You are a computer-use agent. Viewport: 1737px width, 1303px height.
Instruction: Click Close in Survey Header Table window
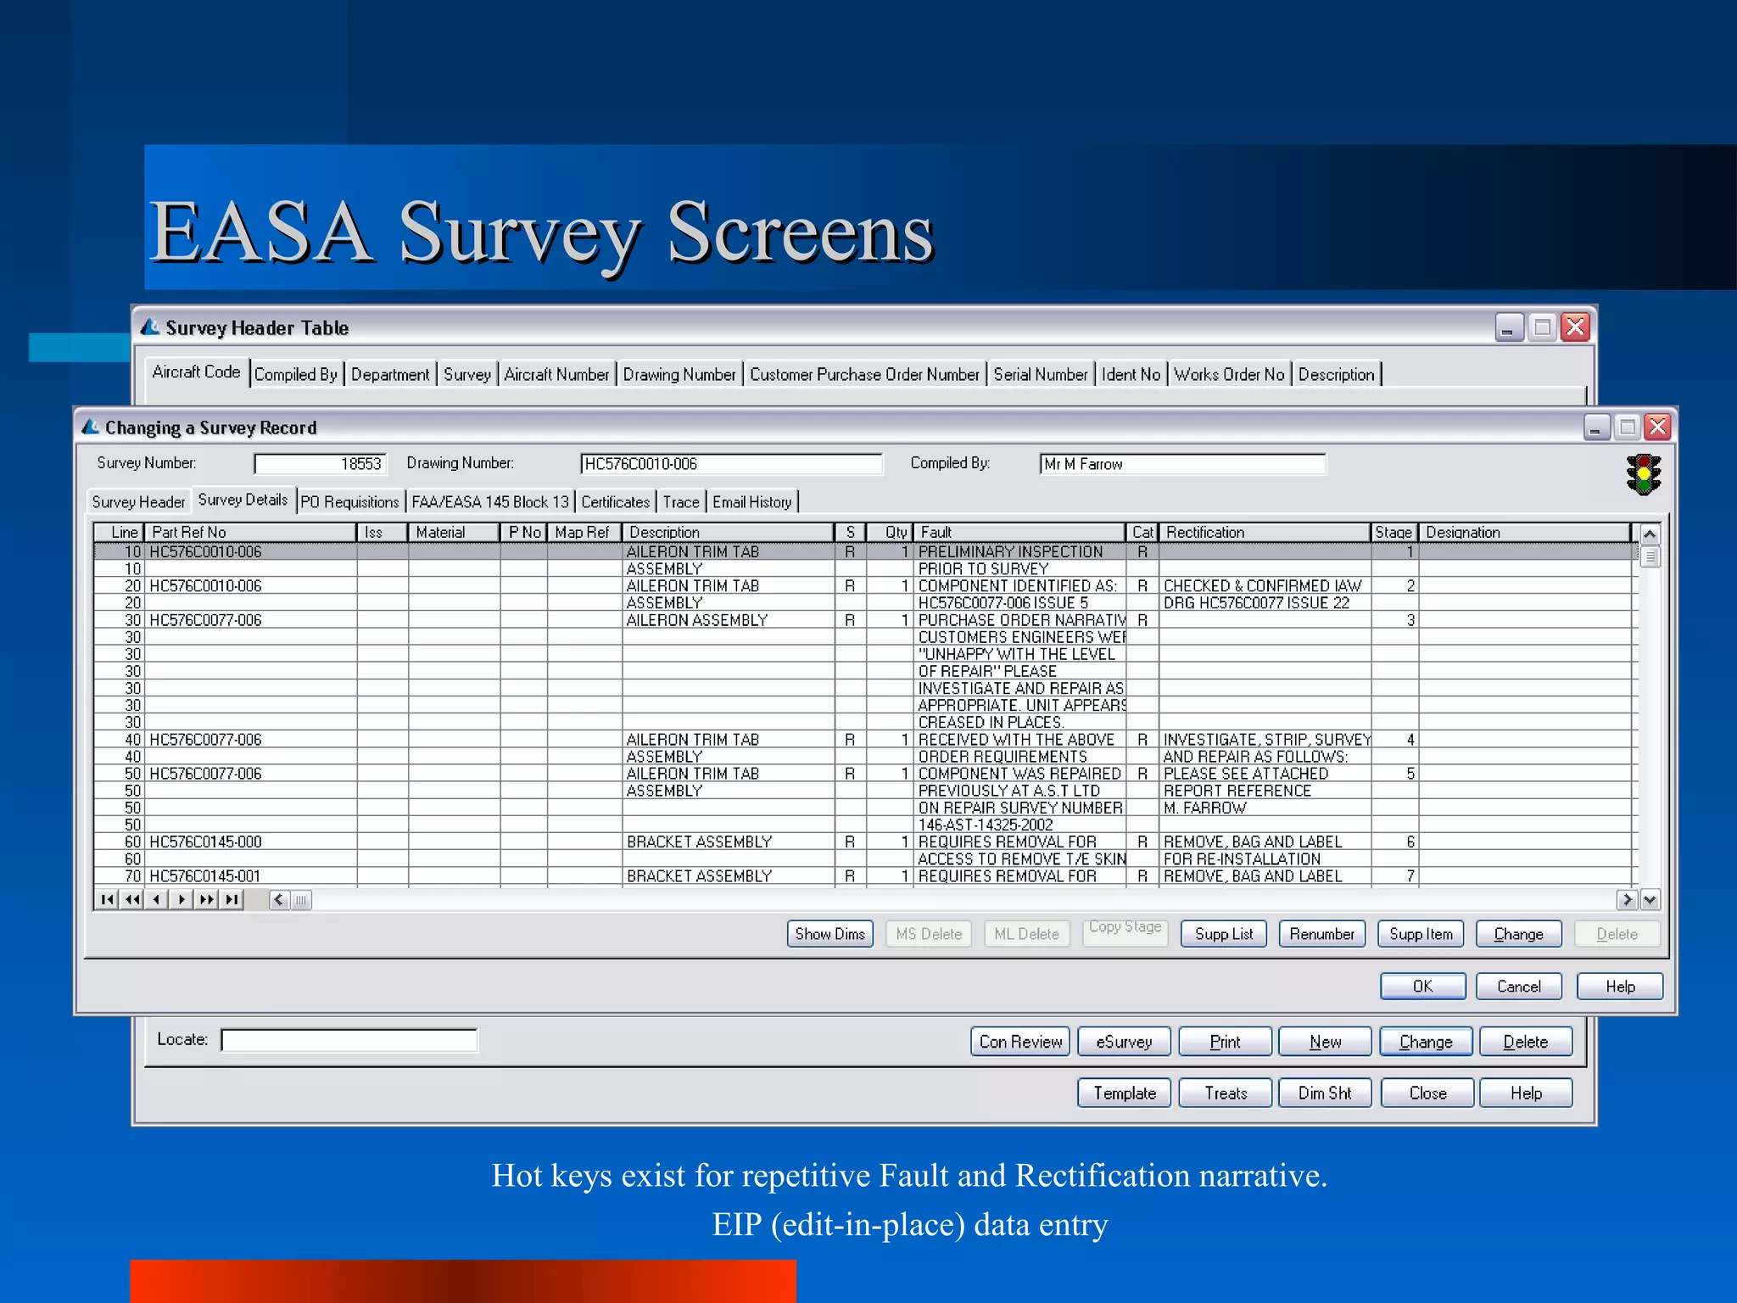pyautogui.click(x=1427, y=1093)
